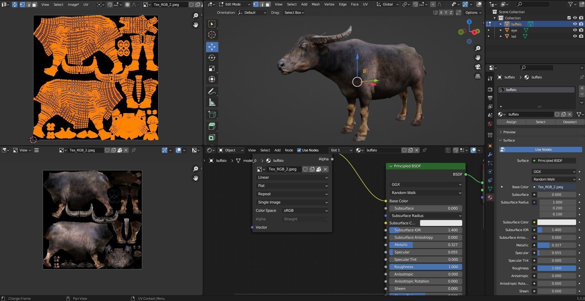Open the Modifiers wrench properties tab
Viewport: 585px width, 301px height.
click(x=490, y=154)
